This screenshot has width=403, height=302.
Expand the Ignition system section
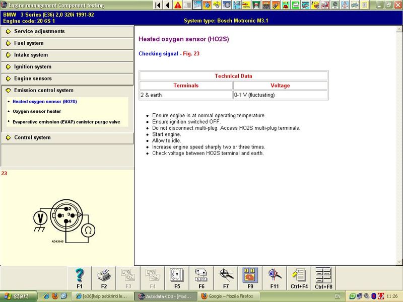(33, 67)
